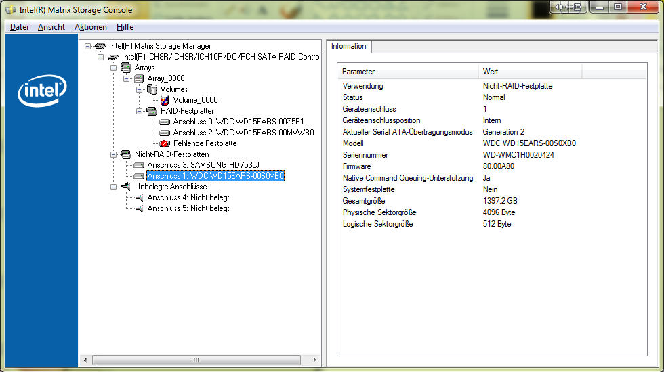
Task: Collapse the RAID-Festplatten node
Action: (139, 111)
